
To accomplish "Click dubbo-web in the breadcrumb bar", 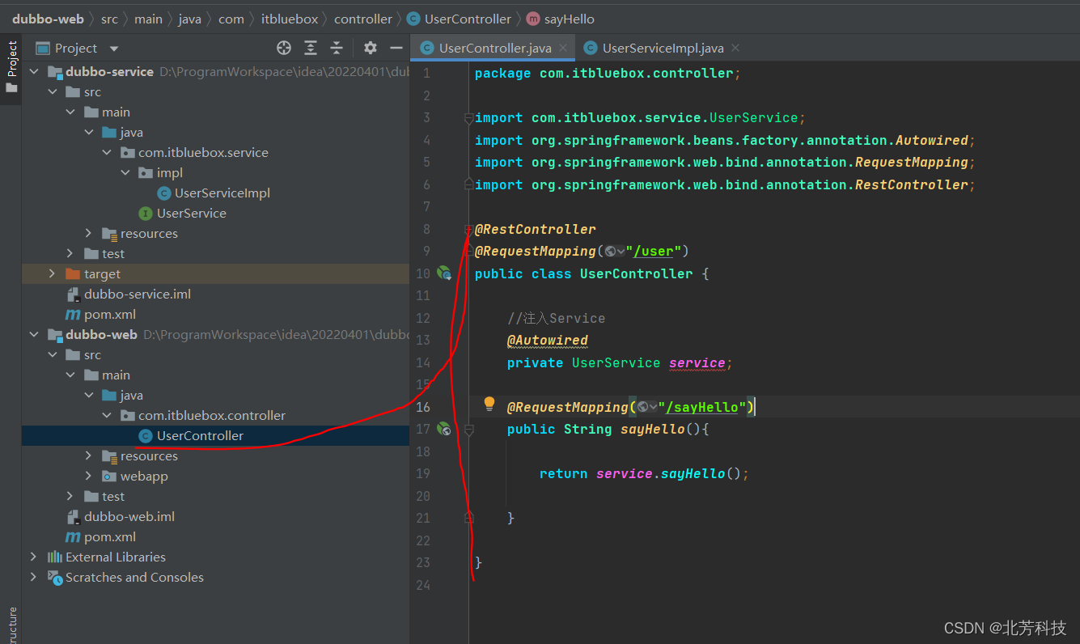I will point(48,19).
